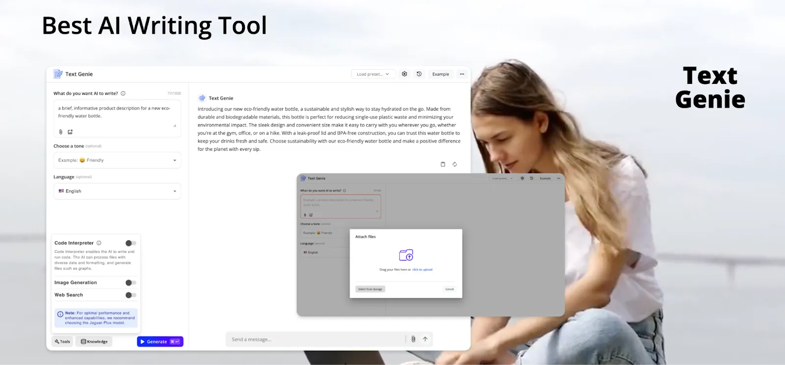Open the English language dropdown in the dimmed window
Image resolution: width=785 pixels, height=365 pixels.
(x=325, y=252)
